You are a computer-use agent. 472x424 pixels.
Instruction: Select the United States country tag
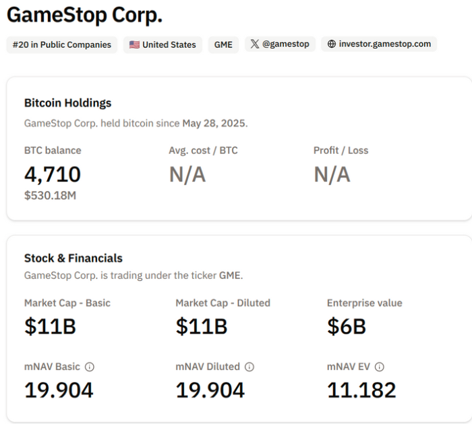coord(163,45)
